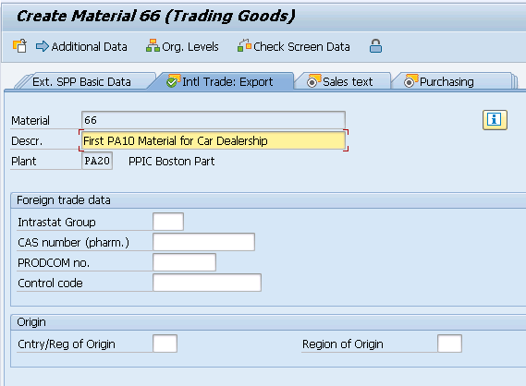Expand the tab list overflow at right edge

click(516, 82)
